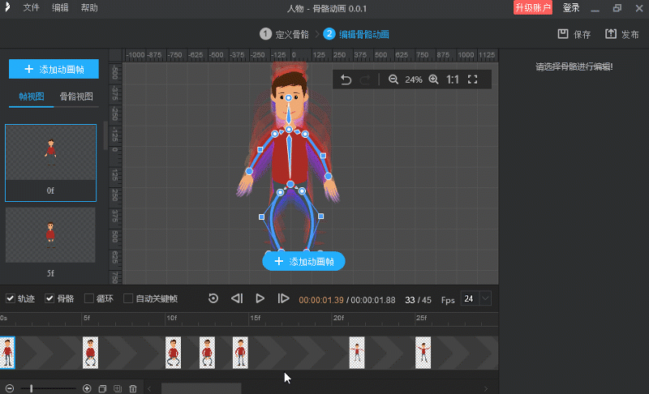Open the 编辑 menu
Viewport: 649px width, 394px height.
pos(60,8)
